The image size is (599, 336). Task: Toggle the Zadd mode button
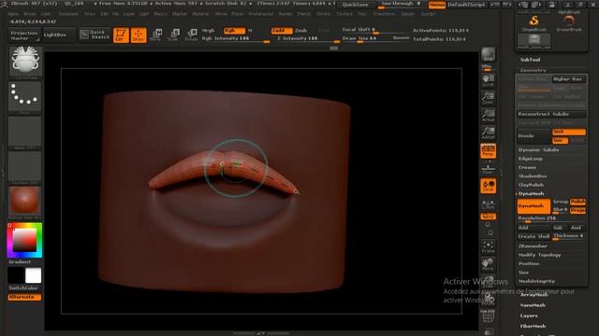point(282,31)
